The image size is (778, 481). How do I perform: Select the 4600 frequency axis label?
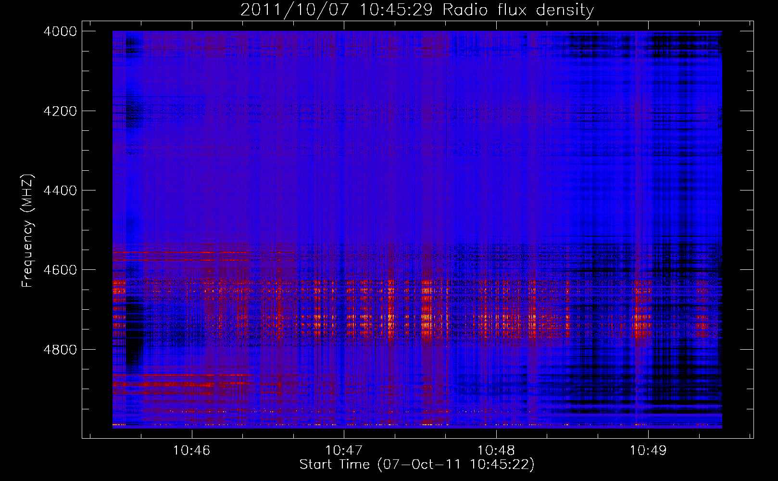coord(60,270)
